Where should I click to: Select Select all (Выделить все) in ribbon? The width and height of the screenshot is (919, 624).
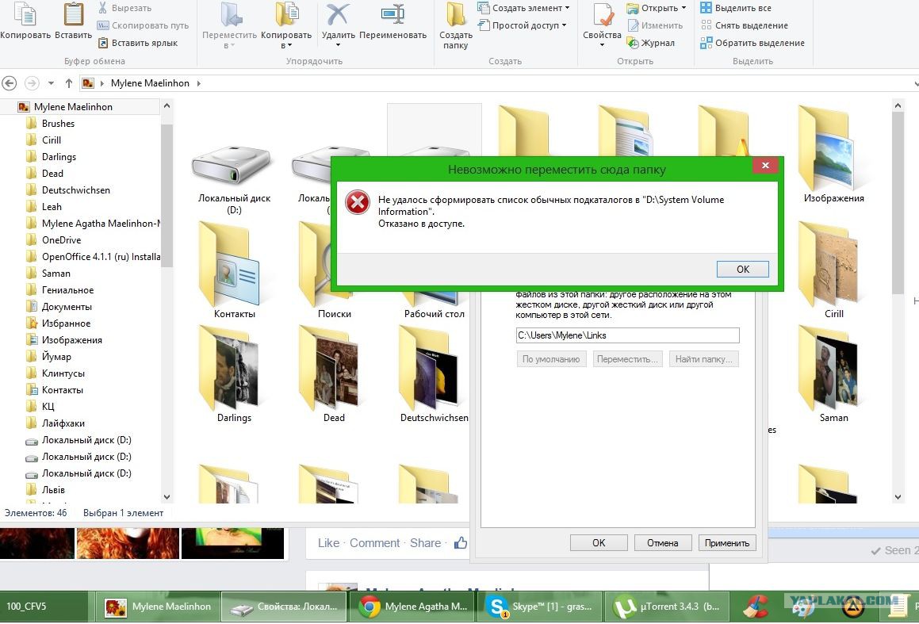pyautogui.click(x=737, y=8)
